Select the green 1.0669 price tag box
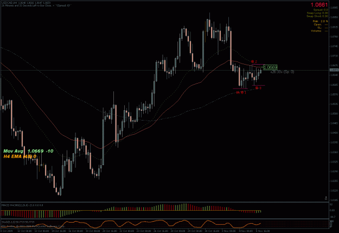Viewport: 339px width, 233px height. coord(270,67)
